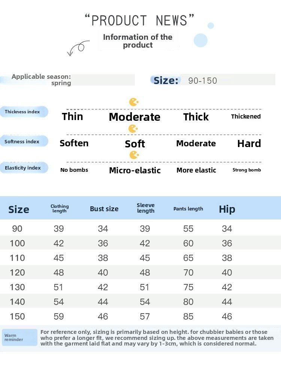Click the curved arrow doodle under the title
281x365 pixels.
click(78, 48)
